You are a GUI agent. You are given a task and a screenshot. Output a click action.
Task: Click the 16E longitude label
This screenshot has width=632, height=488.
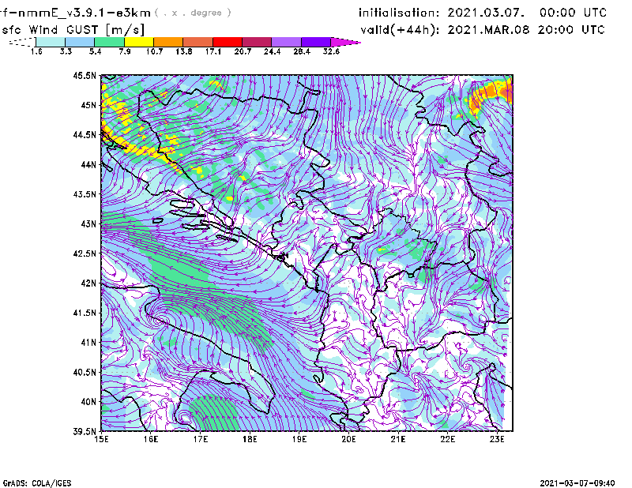[x=151, y=439]
